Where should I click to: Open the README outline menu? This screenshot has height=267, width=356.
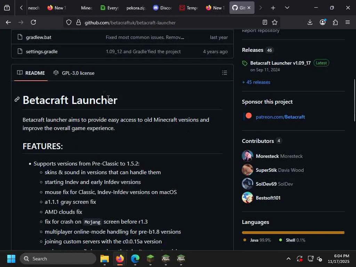(225, 73)
